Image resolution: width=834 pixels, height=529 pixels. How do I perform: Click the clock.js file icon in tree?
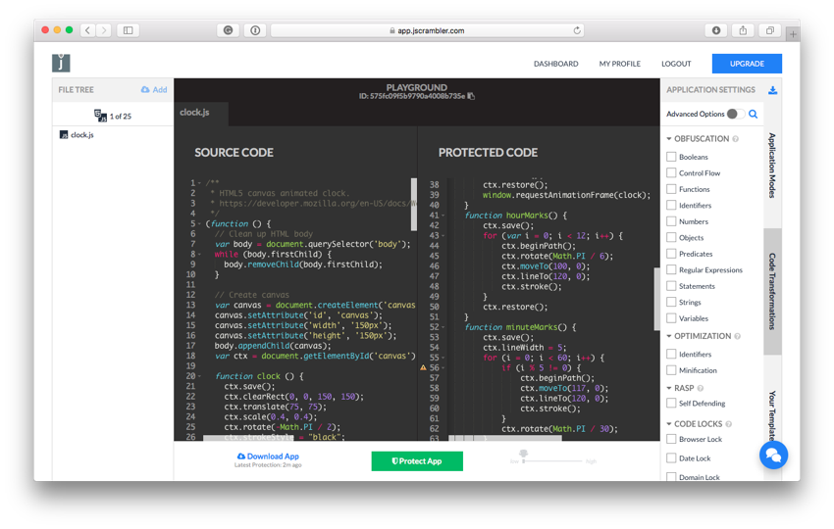(x=64, y=135)
